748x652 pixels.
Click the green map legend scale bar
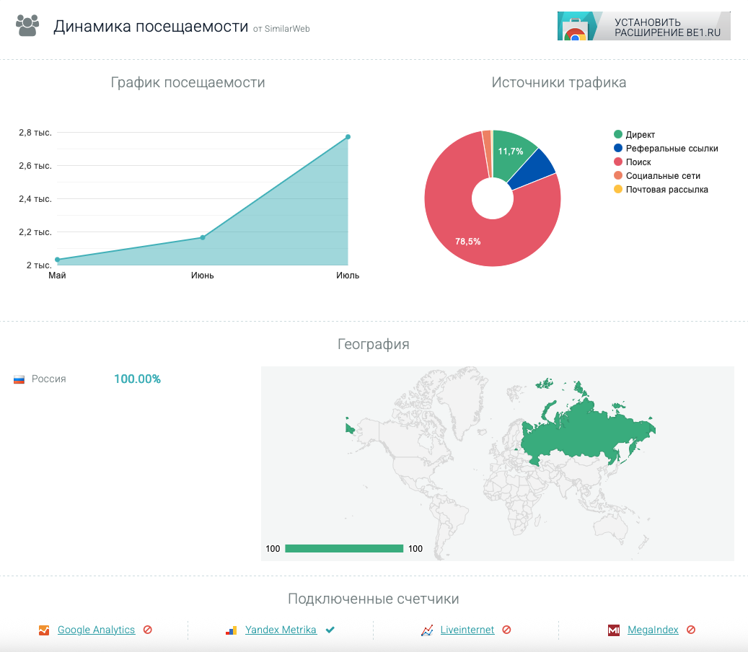[x=344, y=548]
